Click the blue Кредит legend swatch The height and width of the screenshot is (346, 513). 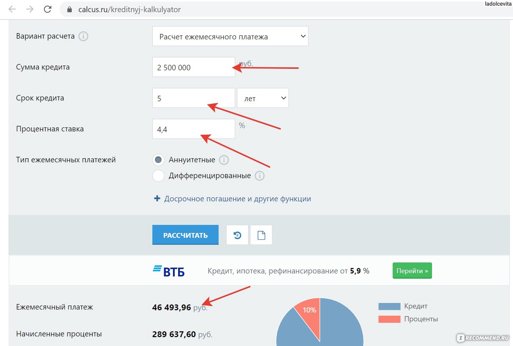[389, 306]
